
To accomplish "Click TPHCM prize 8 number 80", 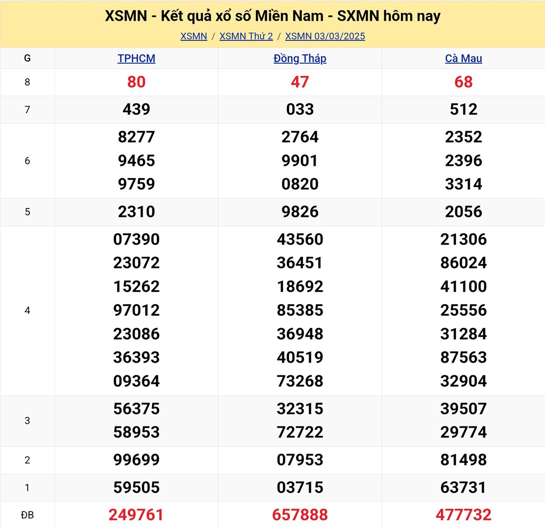I will pos(136,82).
